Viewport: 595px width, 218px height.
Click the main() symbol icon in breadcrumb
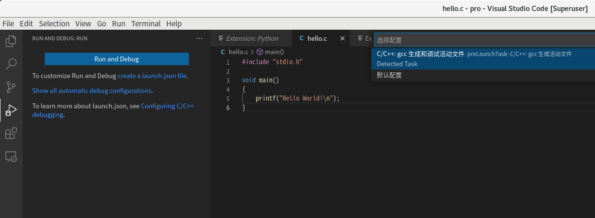(x=260, y=52)
